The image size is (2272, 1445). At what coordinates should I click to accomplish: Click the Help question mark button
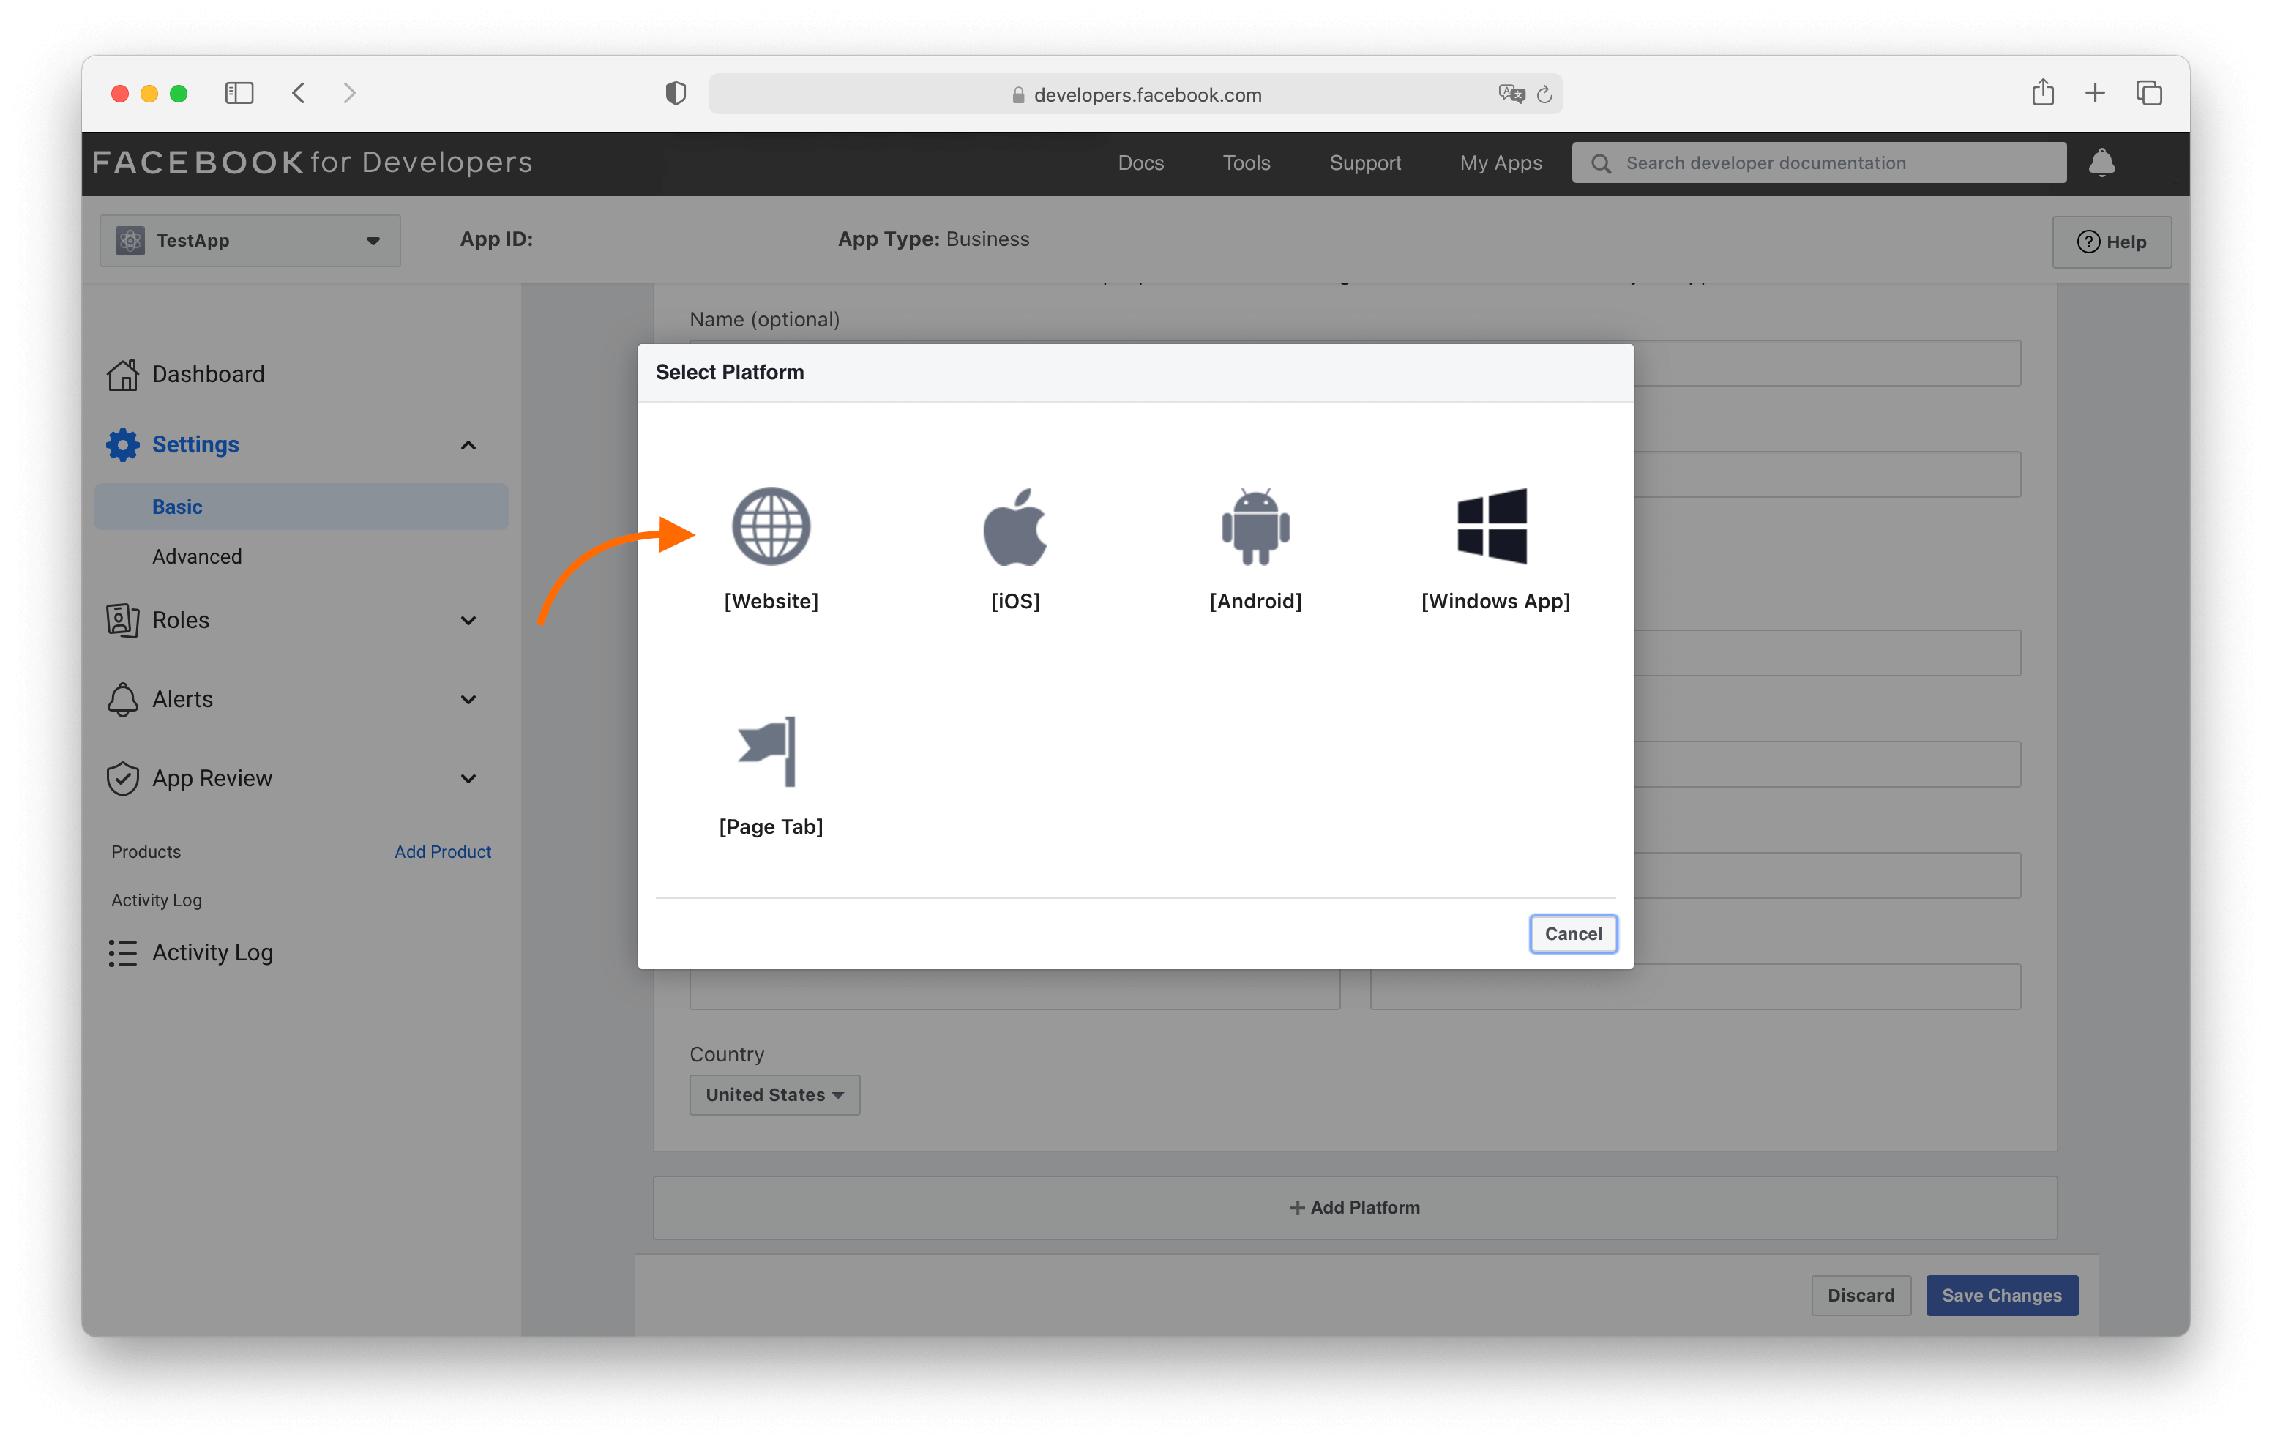point(2112,242)
